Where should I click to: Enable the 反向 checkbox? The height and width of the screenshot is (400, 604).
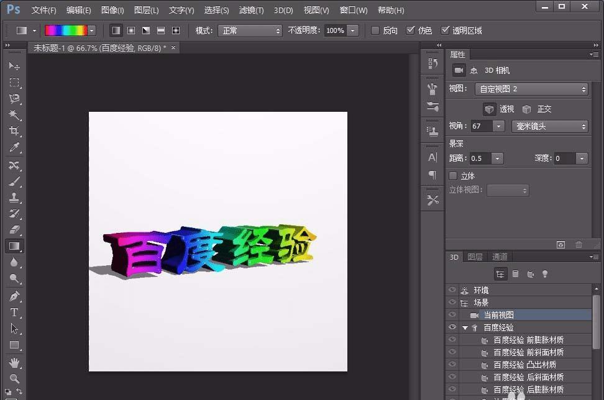pos(375,30)
